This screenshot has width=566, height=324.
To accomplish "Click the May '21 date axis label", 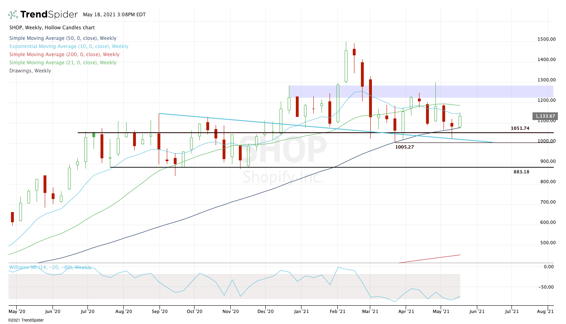I will pos(441,312).
